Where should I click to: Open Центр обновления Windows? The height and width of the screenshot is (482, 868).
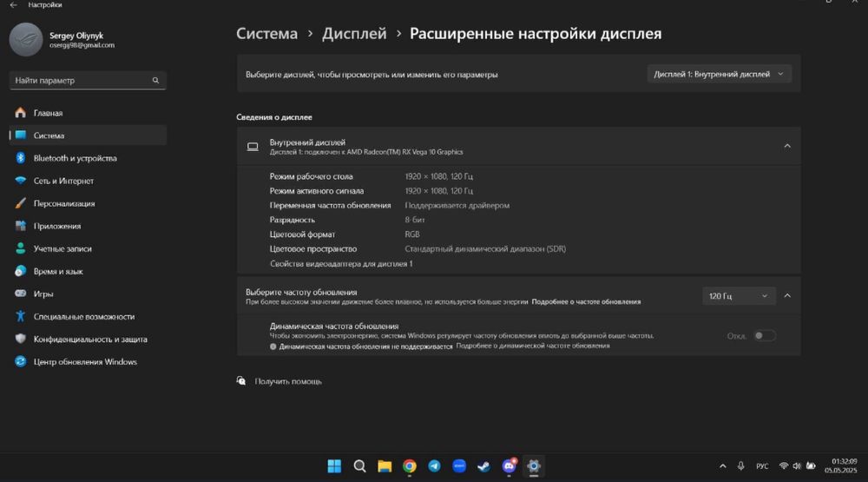pyautogui.click(x=88, y=362)
